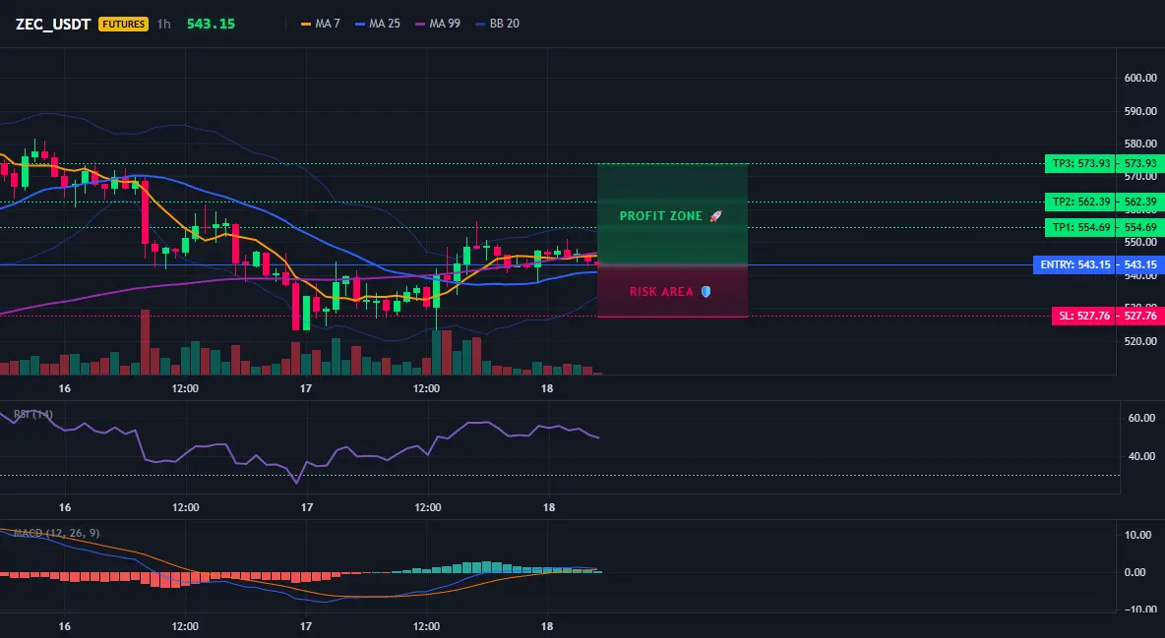Click the 520.00 price axis label
The height and width of the screenshot is (638, 1165).
pyautogui.click(x=1140, y=342)
